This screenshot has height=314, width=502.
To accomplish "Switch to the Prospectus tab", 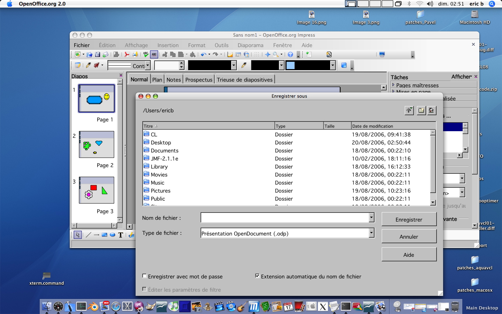I will [199, 80].
